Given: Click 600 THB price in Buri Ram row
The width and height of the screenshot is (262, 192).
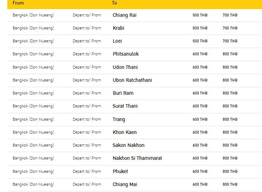Looking at the screenshot, I should (200, 93).
